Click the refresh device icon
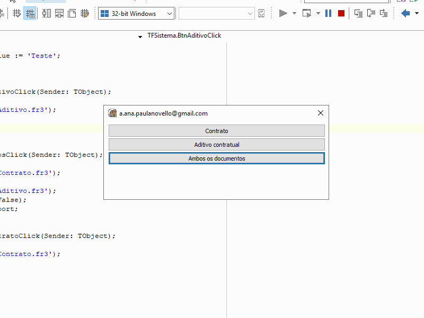424x318 pixels. pos(261,13)
